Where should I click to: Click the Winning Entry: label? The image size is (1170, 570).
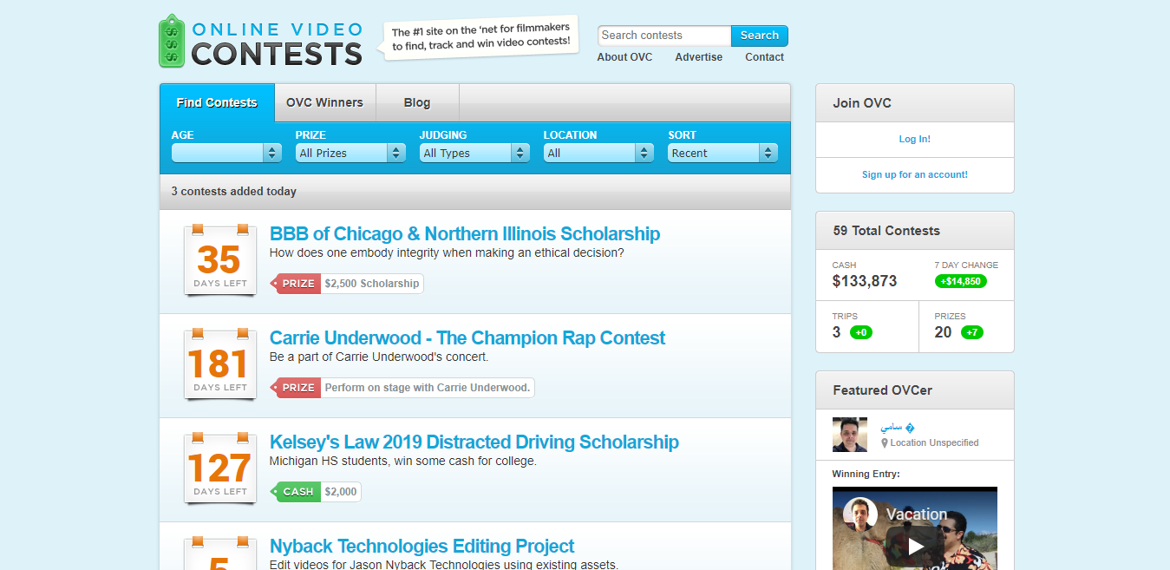[x=866, y=475]
